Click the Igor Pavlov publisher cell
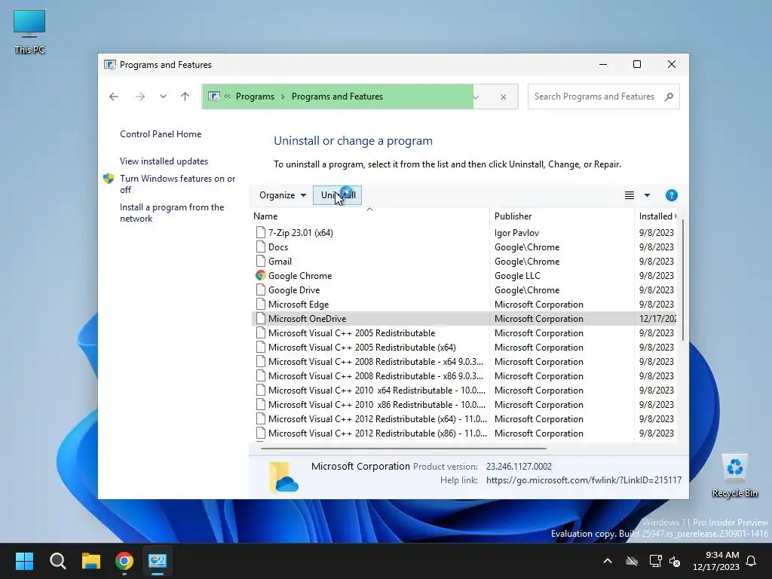The image size is (772, 579). pos(516,232)
